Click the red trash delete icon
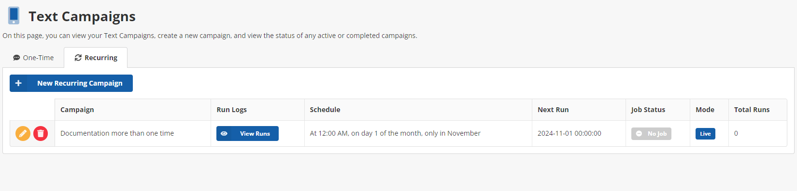This screenshot has width=797, height=191. [41, 133]
